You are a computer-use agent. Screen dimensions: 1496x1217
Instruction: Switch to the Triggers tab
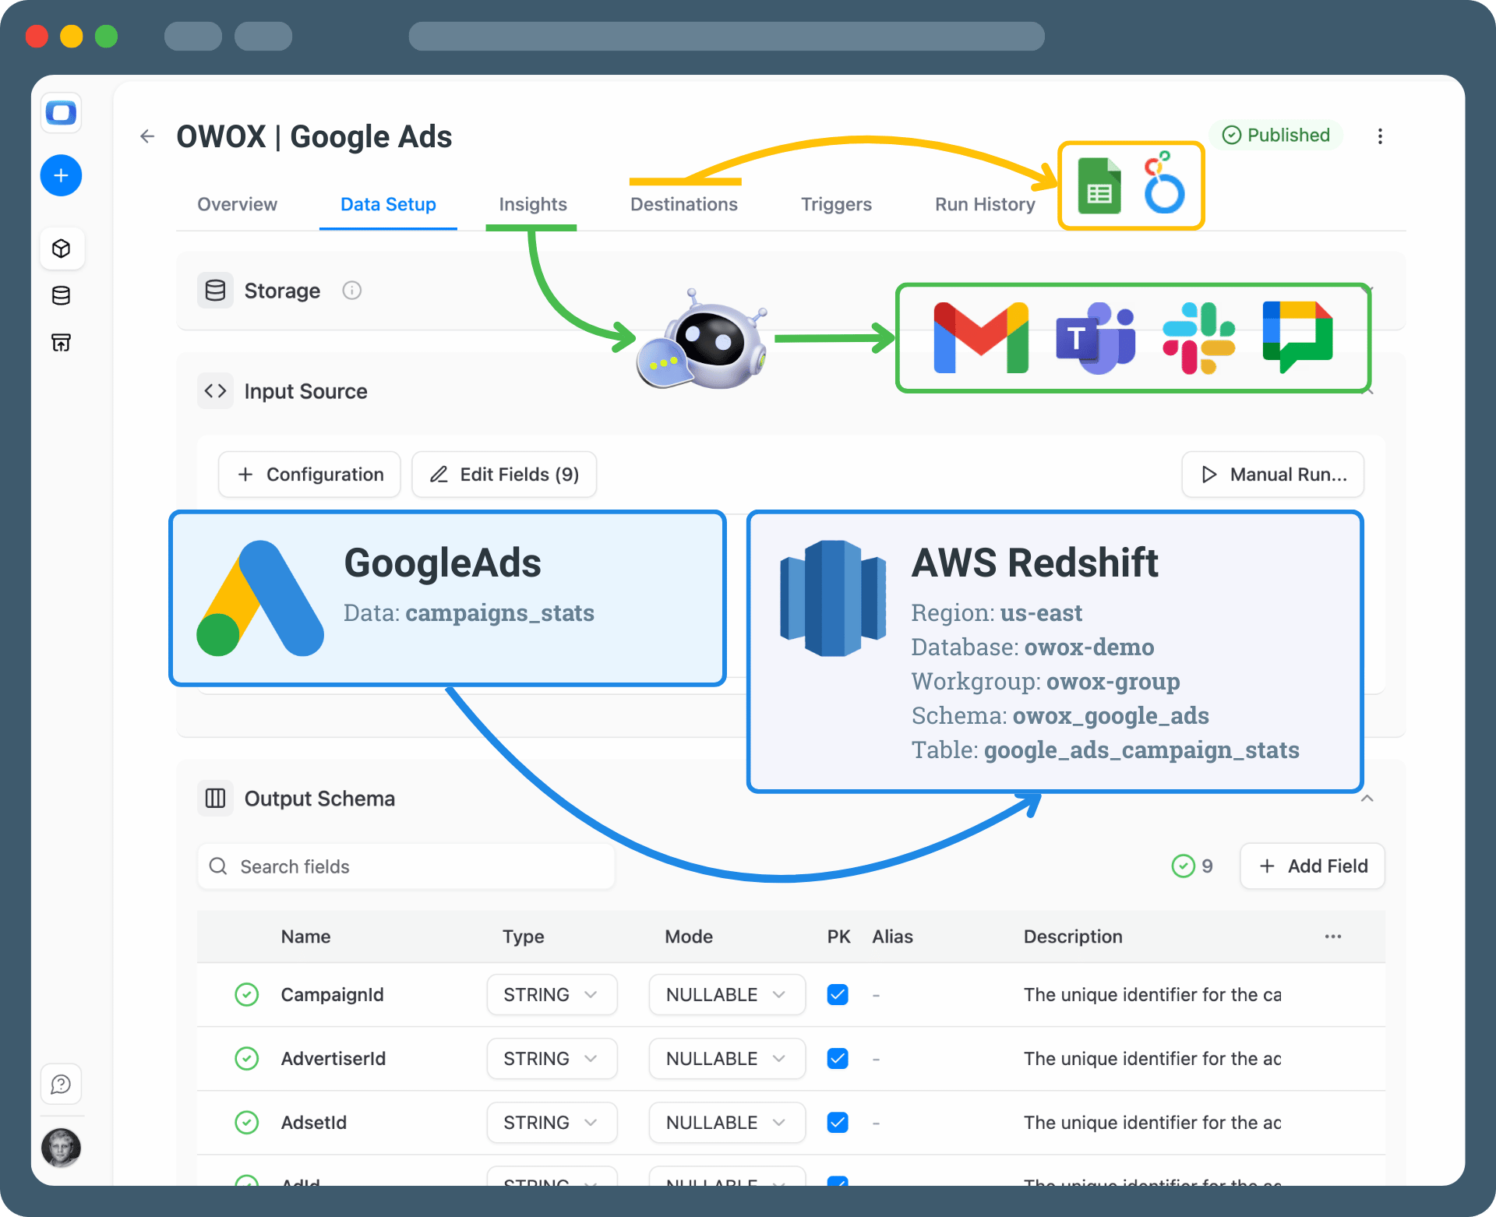click(x=836, y=204)
